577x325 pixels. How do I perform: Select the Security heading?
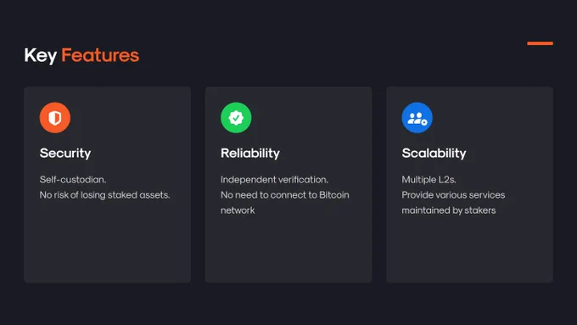click(x=65, y=153)
